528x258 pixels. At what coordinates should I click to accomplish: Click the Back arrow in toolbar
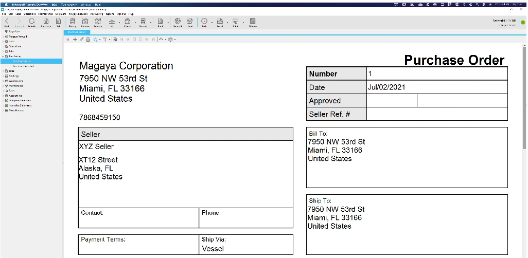pos(7,22)
